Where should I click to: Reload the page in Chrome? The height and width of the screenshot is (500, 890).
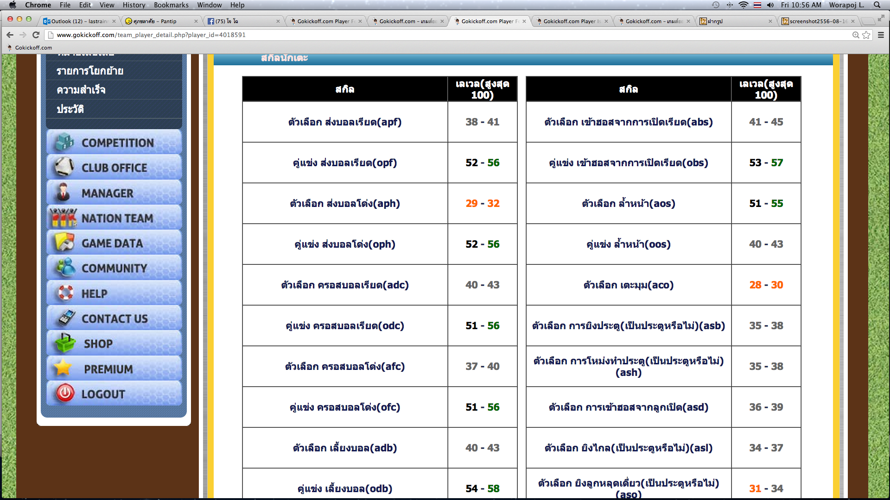point(36,35)
